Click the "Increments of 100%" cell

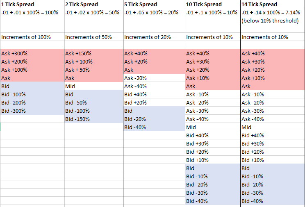[26, 37]
